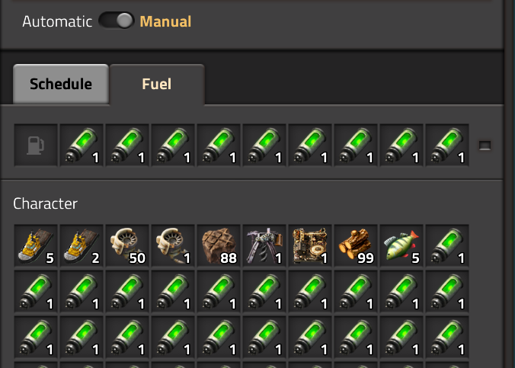Click the golden machine item beside wood

[x=309, y=245]
